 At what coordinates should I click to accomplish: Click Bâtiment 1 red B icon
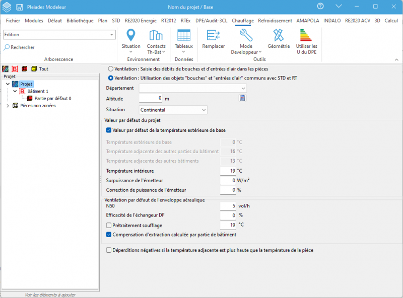(x=22, y=91)
